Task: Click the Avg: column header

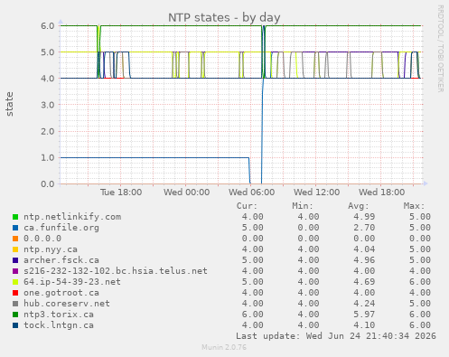Action: click(x=359, y=206)
